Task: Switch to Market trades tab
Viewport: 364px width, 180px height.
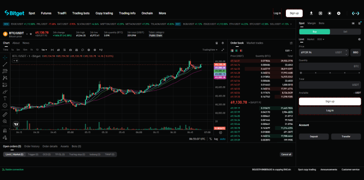Action: 255,43
